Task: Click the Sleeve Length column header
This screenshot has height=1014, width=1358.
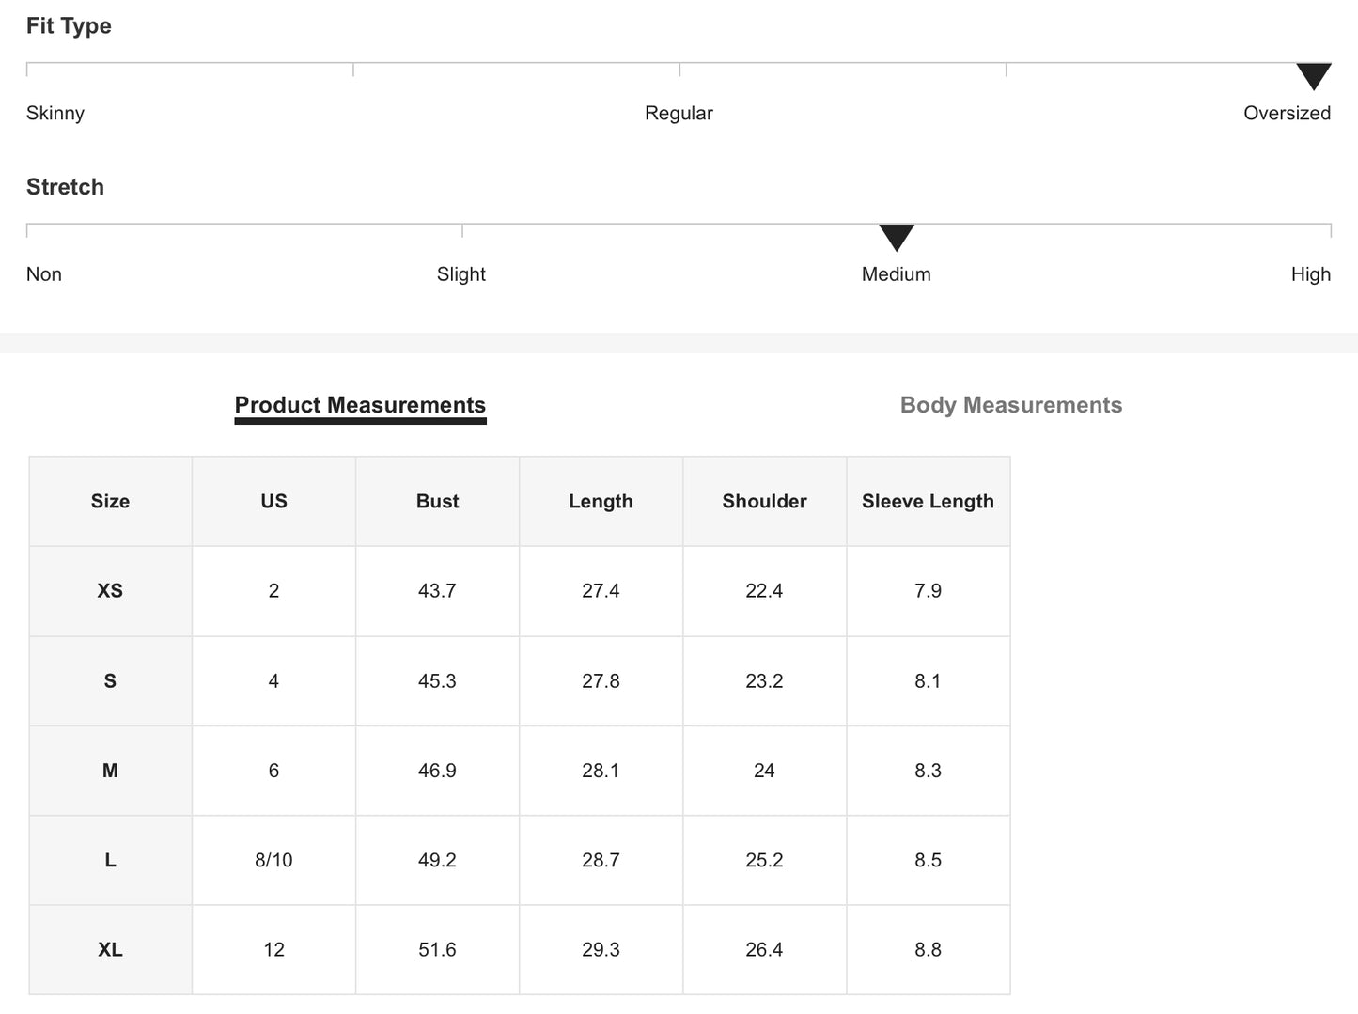Action: pyautogui.click(x=928, y=502)
